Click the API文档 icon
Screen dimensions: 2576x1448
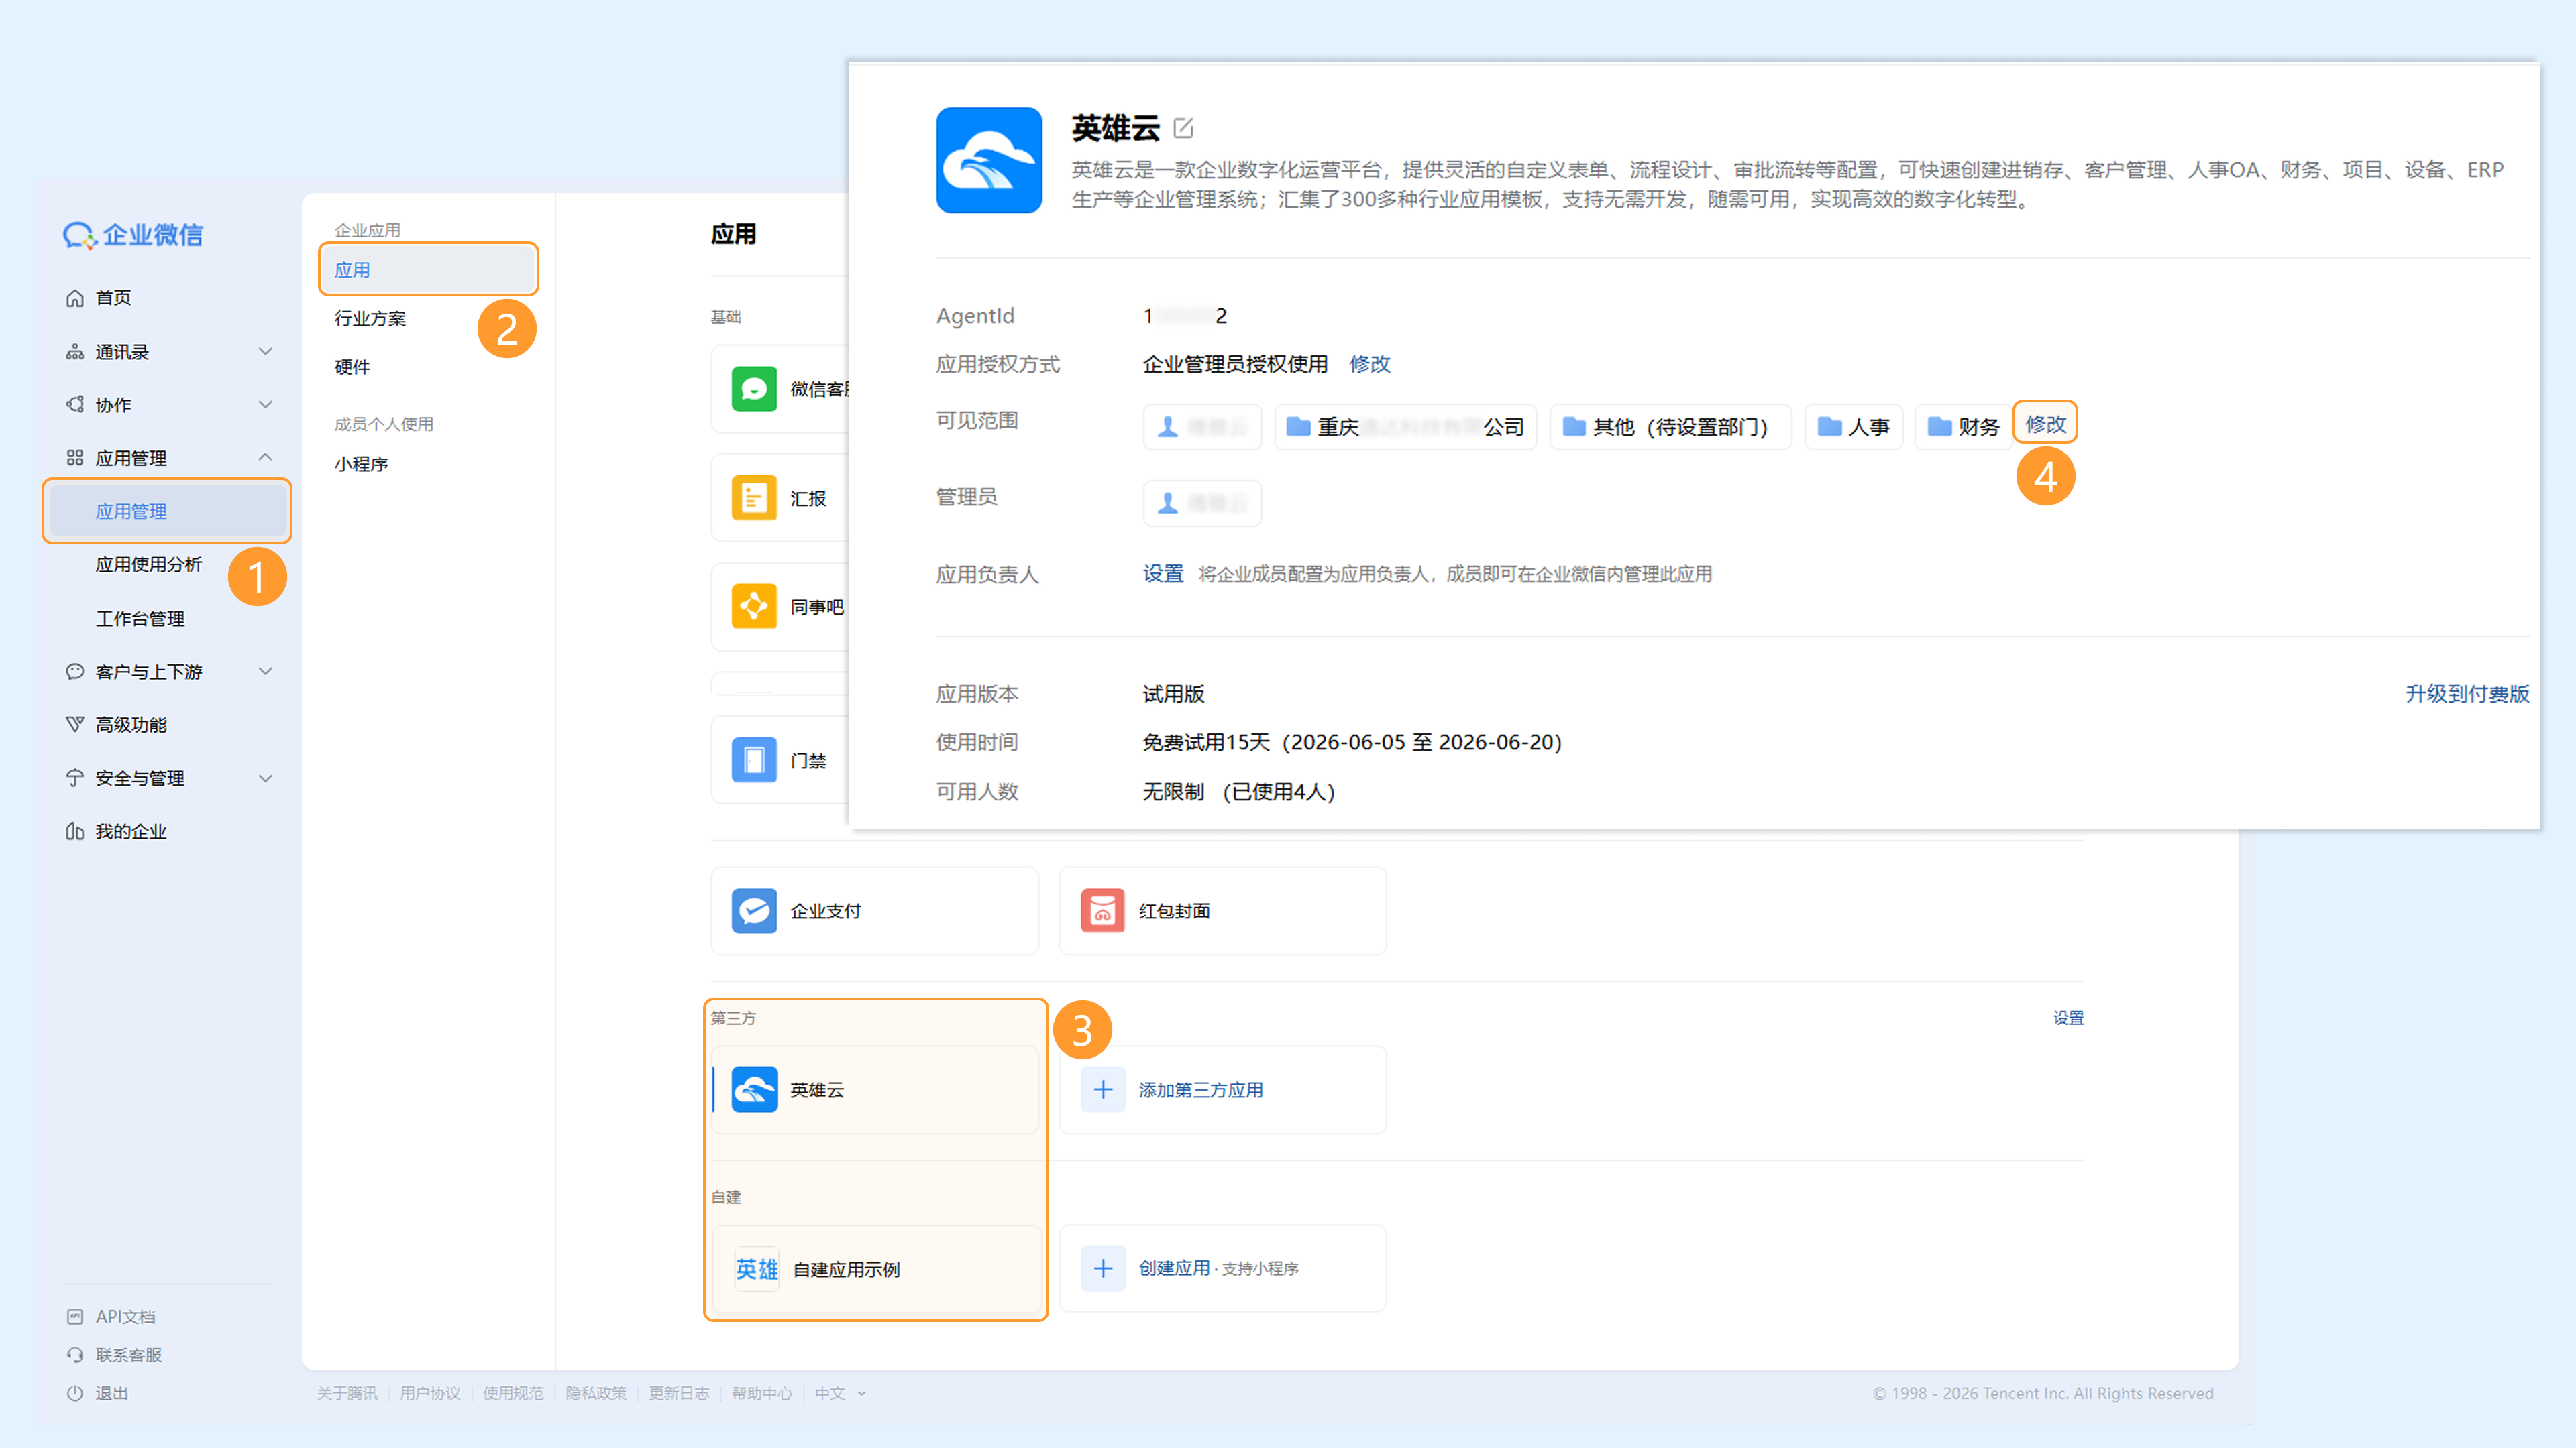click(75, 1317)
